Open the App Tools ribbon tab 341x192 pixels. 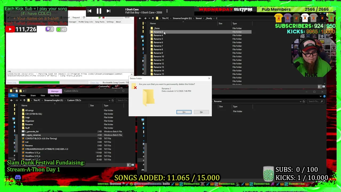(55, 95)
